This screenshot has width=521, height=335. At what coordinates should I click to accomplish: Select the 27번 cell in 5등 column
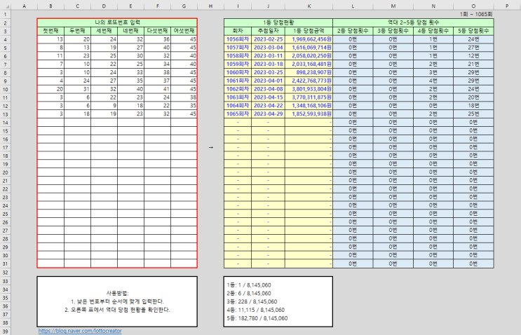point(473,48)
